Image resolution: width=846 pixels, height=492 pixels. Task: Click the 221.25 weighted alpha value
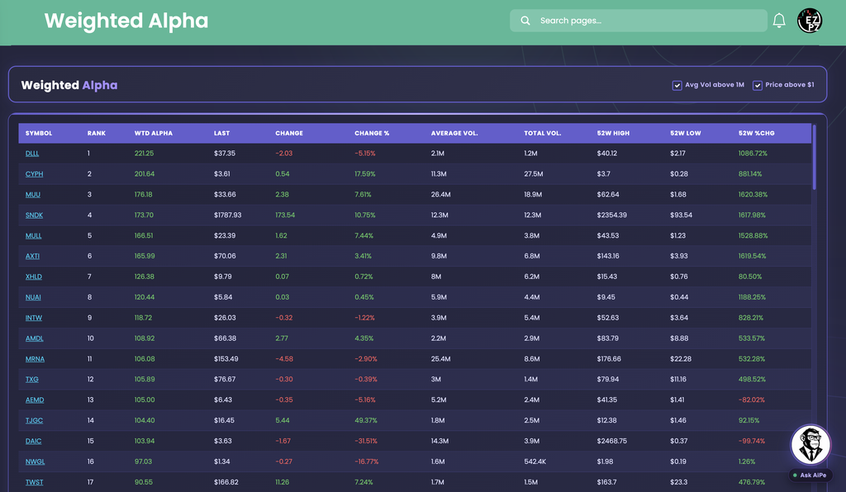[x=144, y=154]
